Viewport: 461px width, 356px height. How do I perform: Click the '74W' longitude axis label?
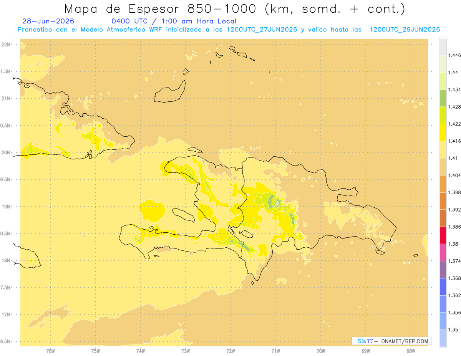pos(141,351)
